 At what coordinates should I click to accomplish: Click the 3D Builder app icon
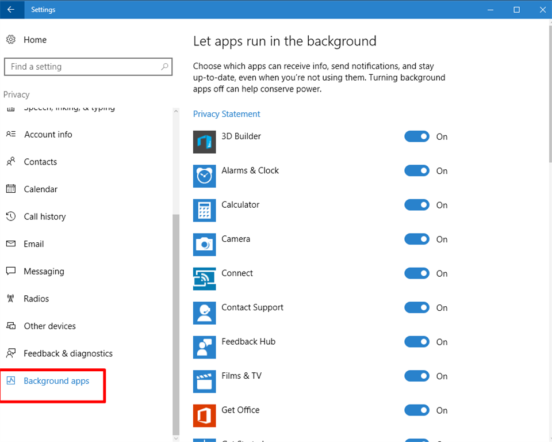pyautogui.click(x=204, y=142)
